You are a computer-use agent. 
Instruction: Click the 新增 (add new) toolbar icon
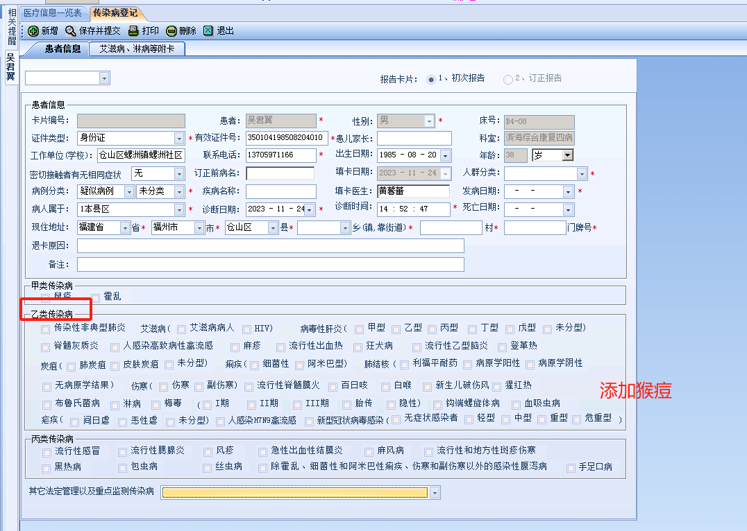click(x=33, y=31)
